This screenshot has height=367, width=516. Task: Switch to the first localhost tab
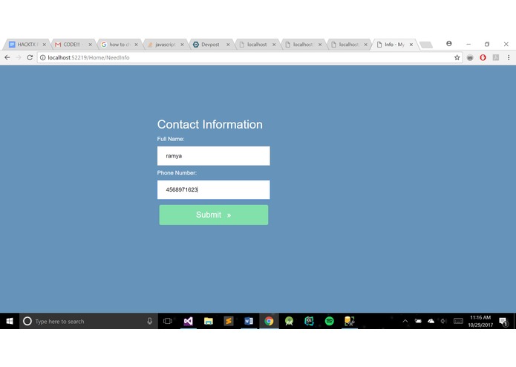(x=257, y=45)
